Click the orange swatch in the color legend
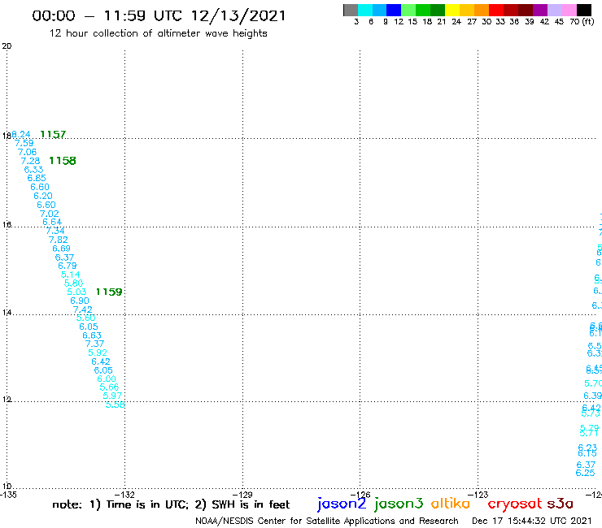The height and width of the screenshot is (528, 602). pos(482,10)
